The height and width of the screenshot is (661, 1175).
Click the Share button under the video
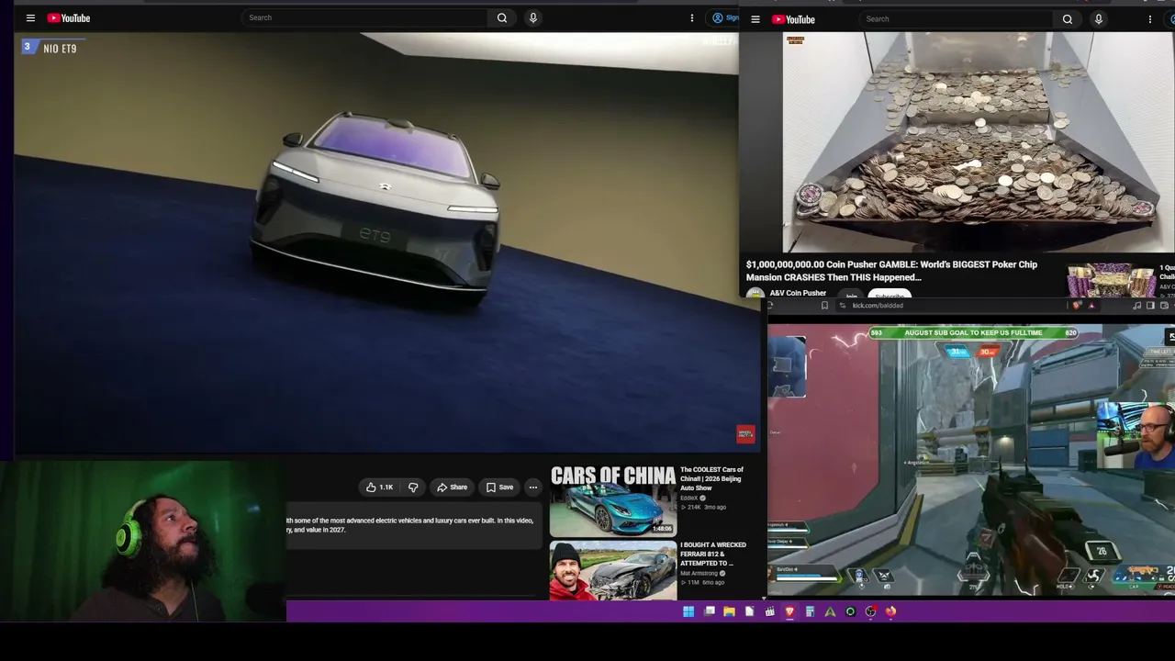(x=452, y=487)
